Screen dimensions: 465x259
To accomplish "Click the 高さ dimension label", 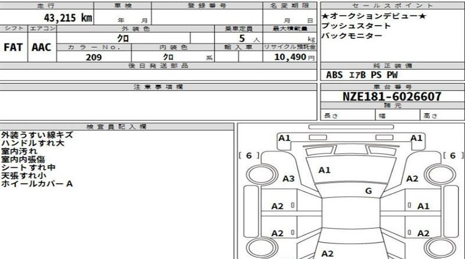I will (431, 116).
